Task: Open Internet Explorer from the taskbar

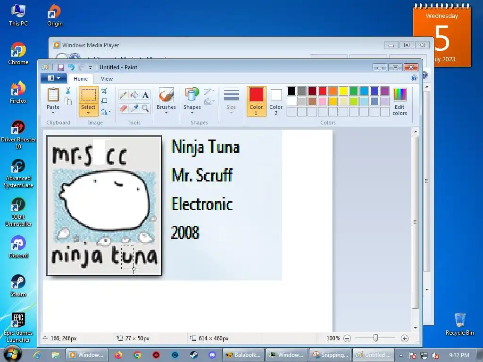Action: pyautogui.click(x=37, y=355)
